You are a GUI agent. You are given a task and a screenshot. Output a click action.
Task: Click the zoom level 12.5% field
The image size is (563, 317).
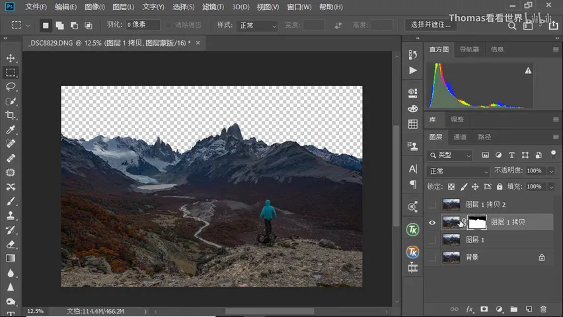coord(36,311)
